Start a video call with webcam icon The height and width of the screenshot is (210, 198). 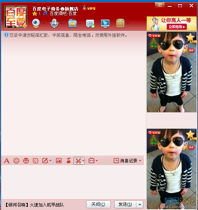(x=36, y=23)
